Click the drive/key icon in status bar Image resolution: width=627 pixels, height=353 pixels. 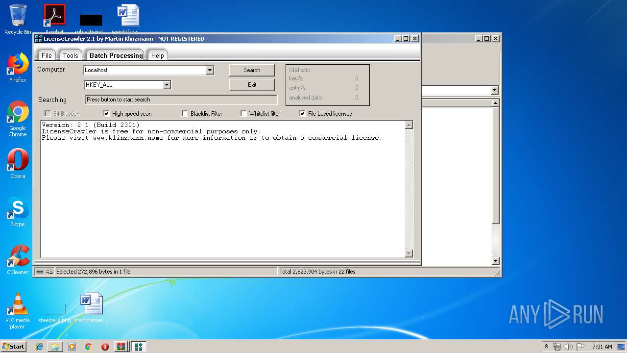45,272
